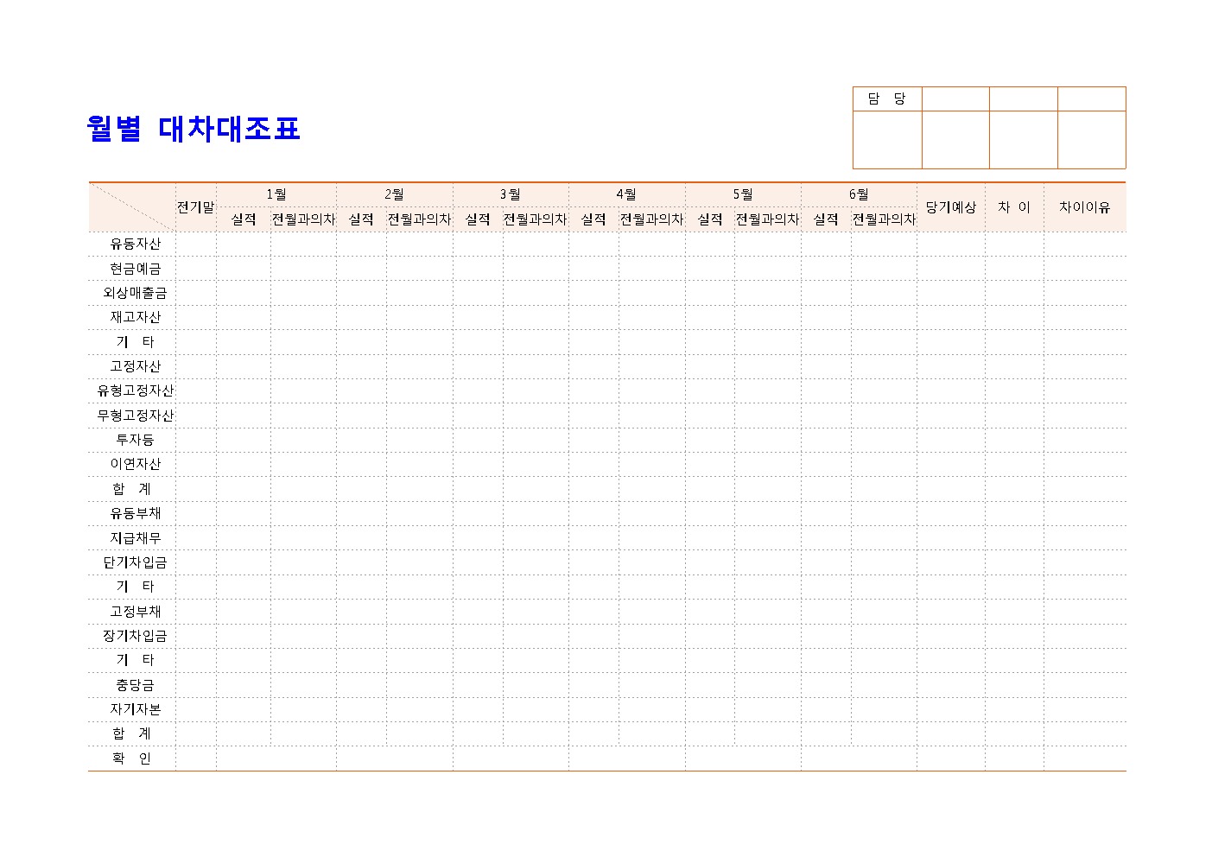
Task: Select the 고정부채 row label
Action: coord(136,612)
